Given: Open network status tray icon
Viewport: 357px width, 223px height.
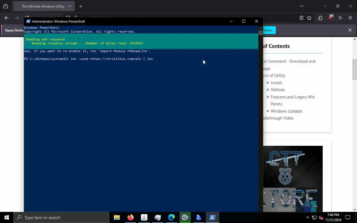Looking at the screenshot, I should click(314, 217).
